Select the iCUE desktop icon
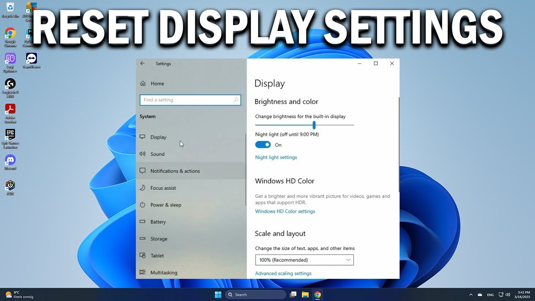535x301 pixels. pos(10,188)
